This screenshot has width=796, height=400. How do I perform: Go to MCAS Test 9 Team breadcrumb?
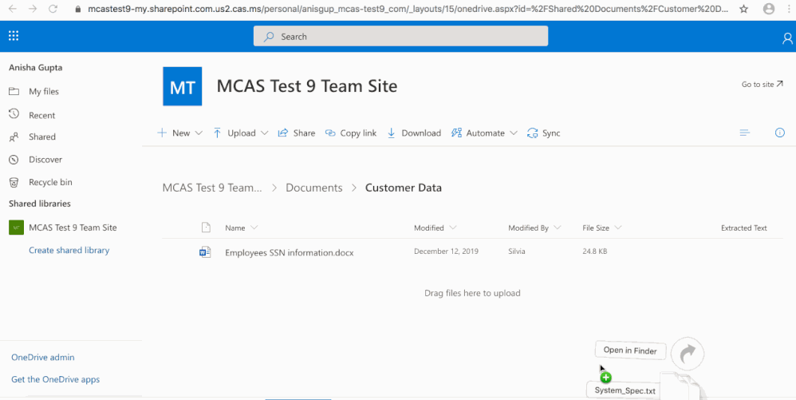212,188
